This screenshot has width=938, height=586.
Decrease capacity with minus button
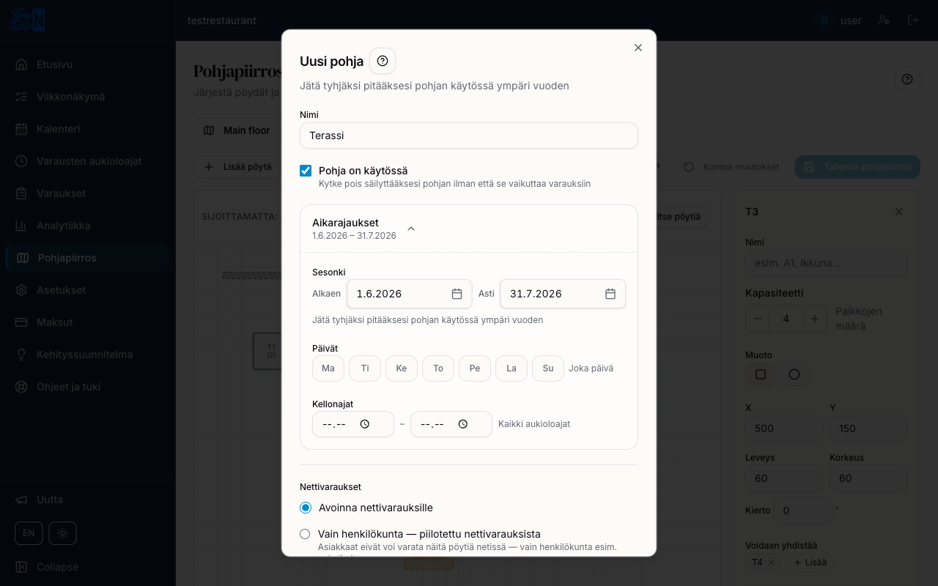click(757, 319)
